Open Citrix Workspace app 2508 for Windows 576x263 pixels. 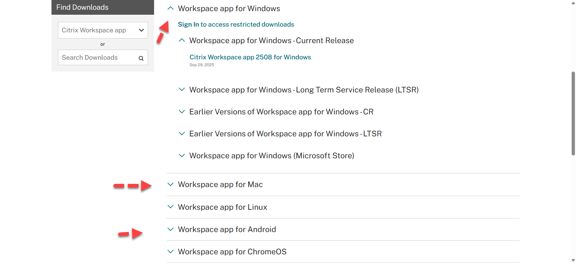coord(250,57)
